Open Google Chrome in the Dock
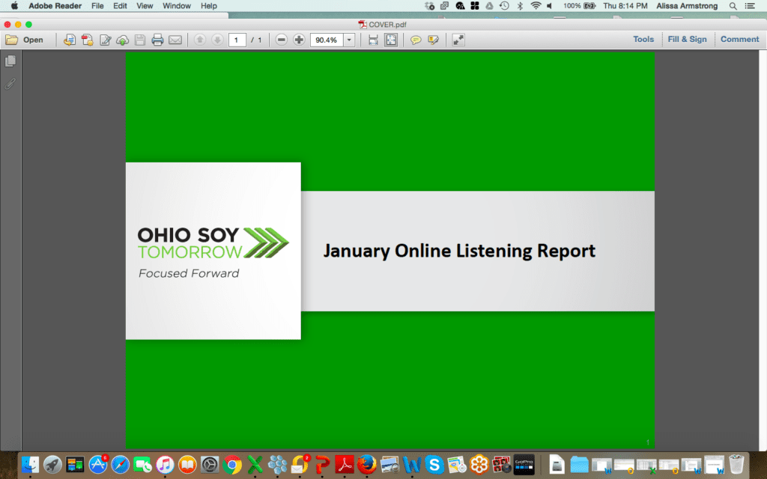Image resolution: width=767 pixels, height=479 pixels. click(x=232, y=464)
